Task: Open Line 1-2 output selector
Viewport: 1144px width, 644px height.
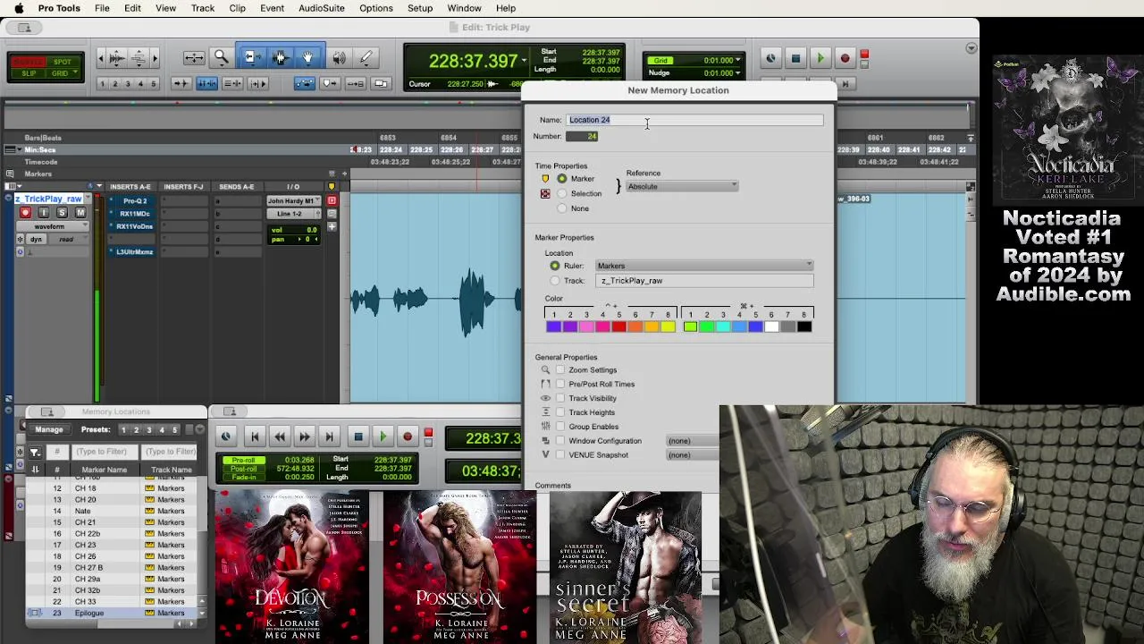Action: [292, 214]
